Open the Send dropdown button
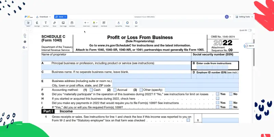Image resolution: width=274 pixels, height=137 pixels. 61,17
